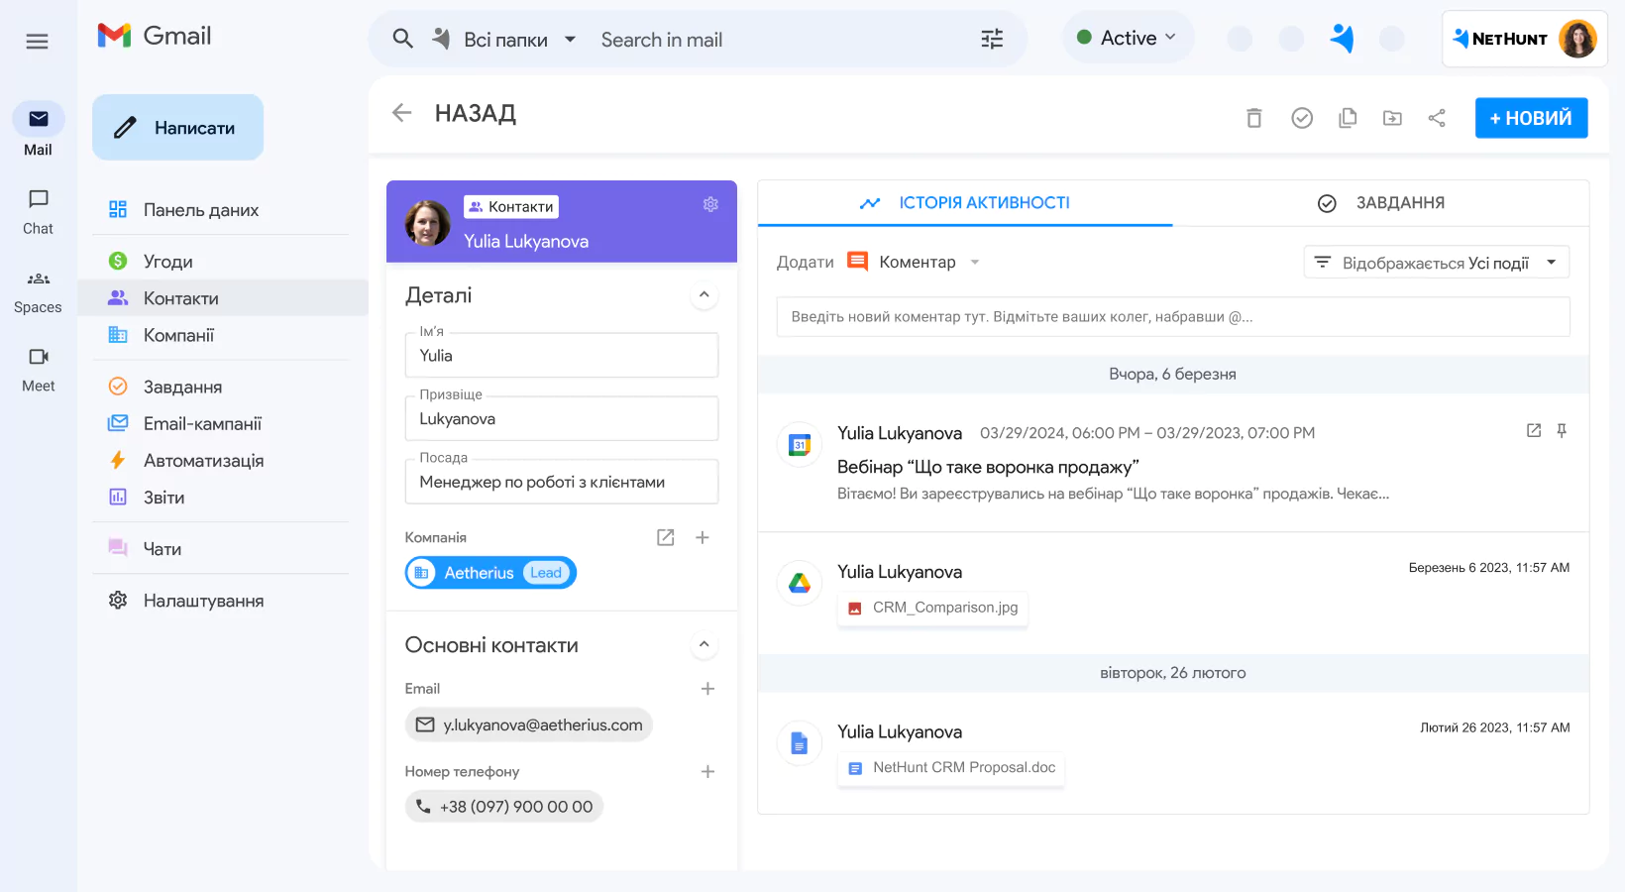
Task: Open the Active status dropdown
Action: (1128, 38)
